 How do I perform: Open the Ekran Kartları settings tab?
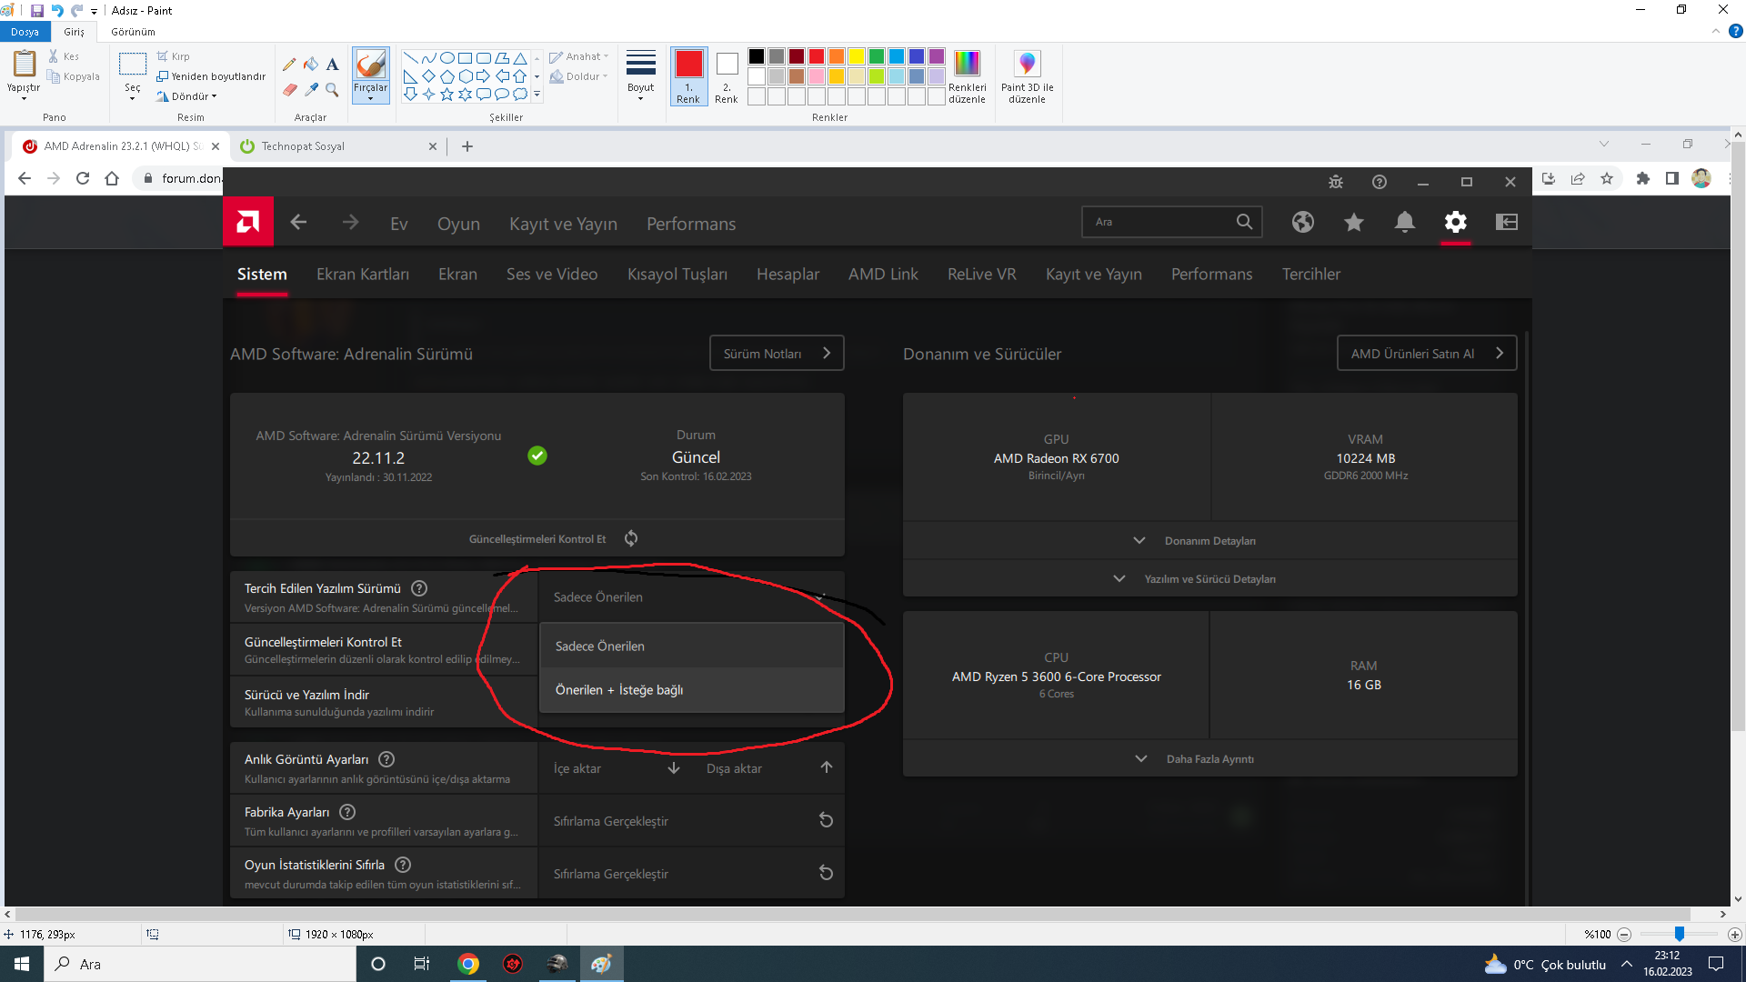[362, 275]
